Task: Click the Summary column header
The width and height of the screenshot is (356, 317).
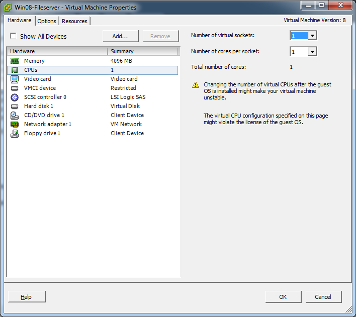Action: 143,51
